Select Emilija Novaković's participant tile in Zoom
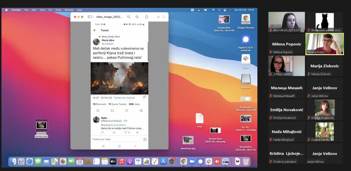This screenshot has height=171, width=351. click(x=287, y=110)
